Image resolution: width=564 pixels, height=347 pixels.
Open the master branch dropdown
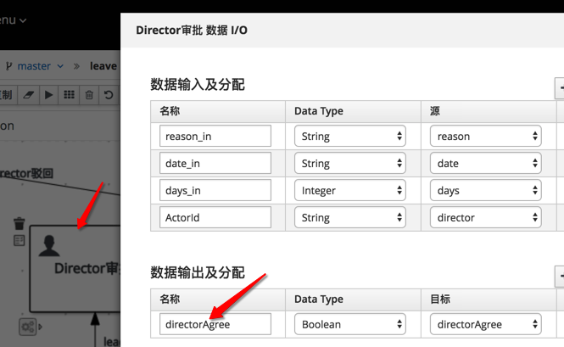(x=34, y=66)
